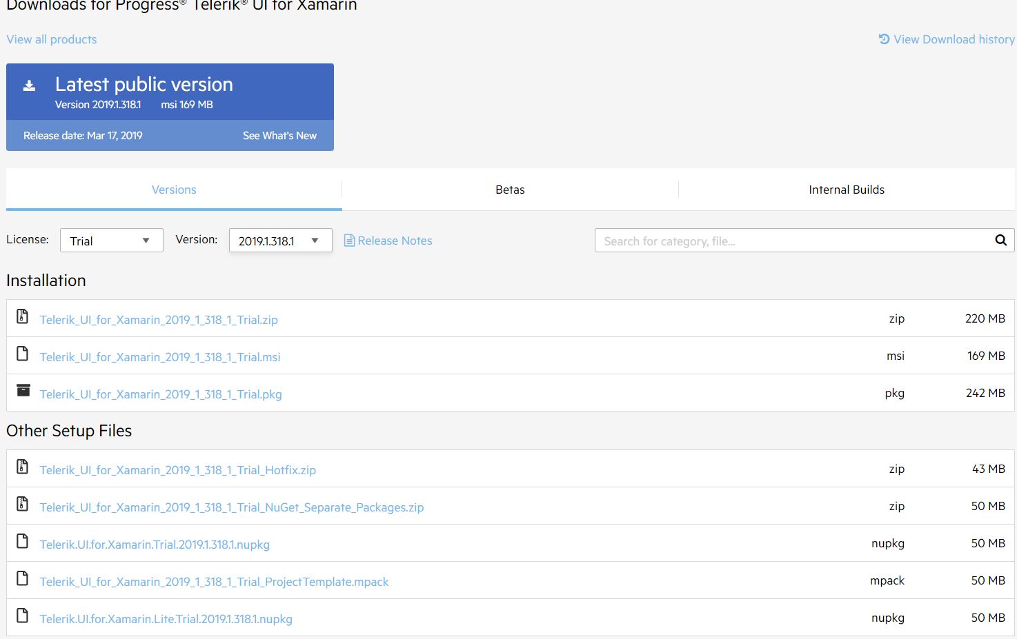Click the zip icon for NuGet_Separate_Packages.zip

(23, 504)
